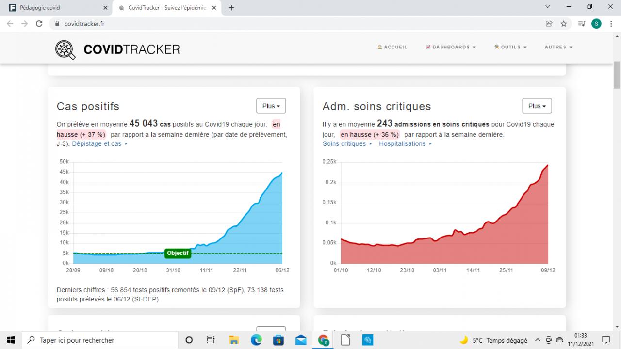Viewport: 621px width, 349px height.
Task: Go to Accueil in the site menu
Action: coord(392,47)
